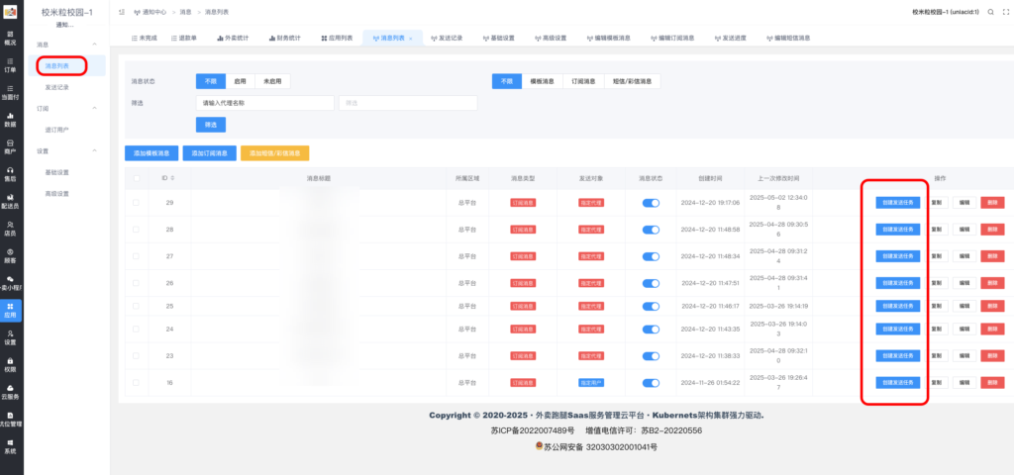Check the row checkbox for ID 24
1014x475 pixels.
(136, 329)
